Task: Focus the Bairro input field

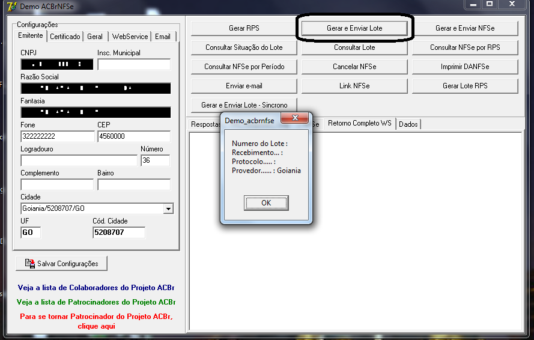Action: tap(134, 184)
